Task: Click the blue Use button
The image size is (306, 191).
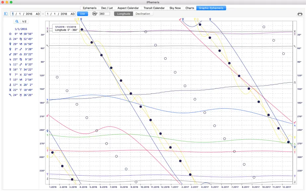Action: click(x=82, y=14)
